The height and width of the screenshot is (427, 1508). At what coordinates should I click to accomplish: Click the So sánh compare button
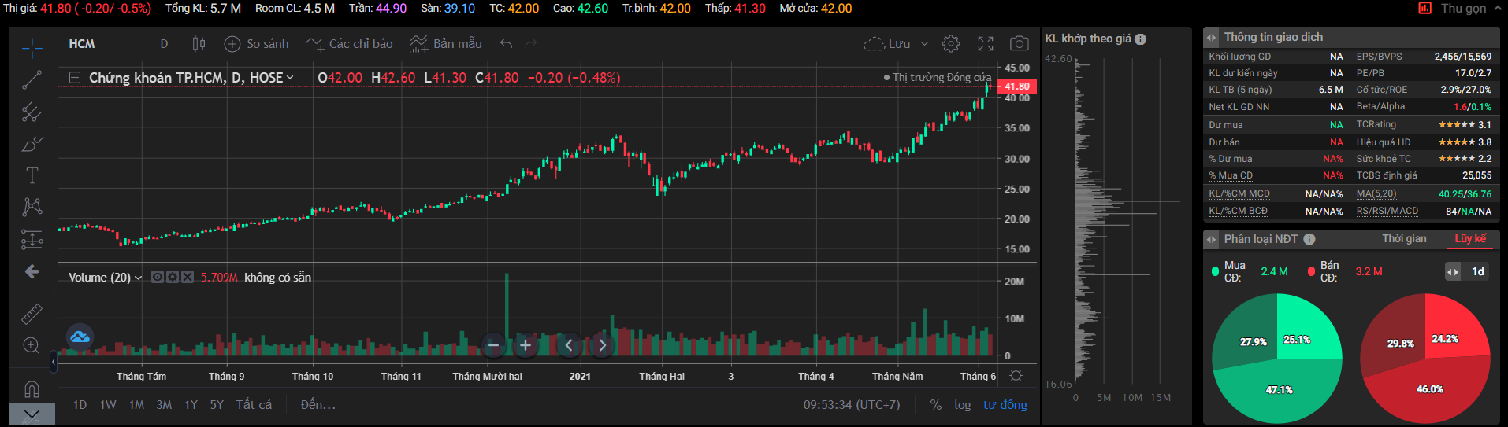click(257, 44)
